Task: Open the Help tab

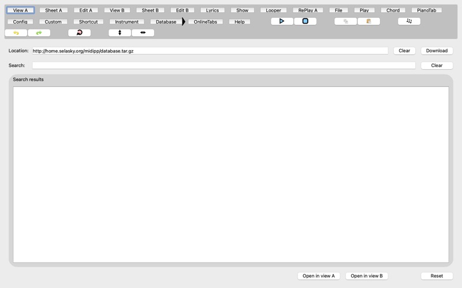Action: (x=240, y=22)
